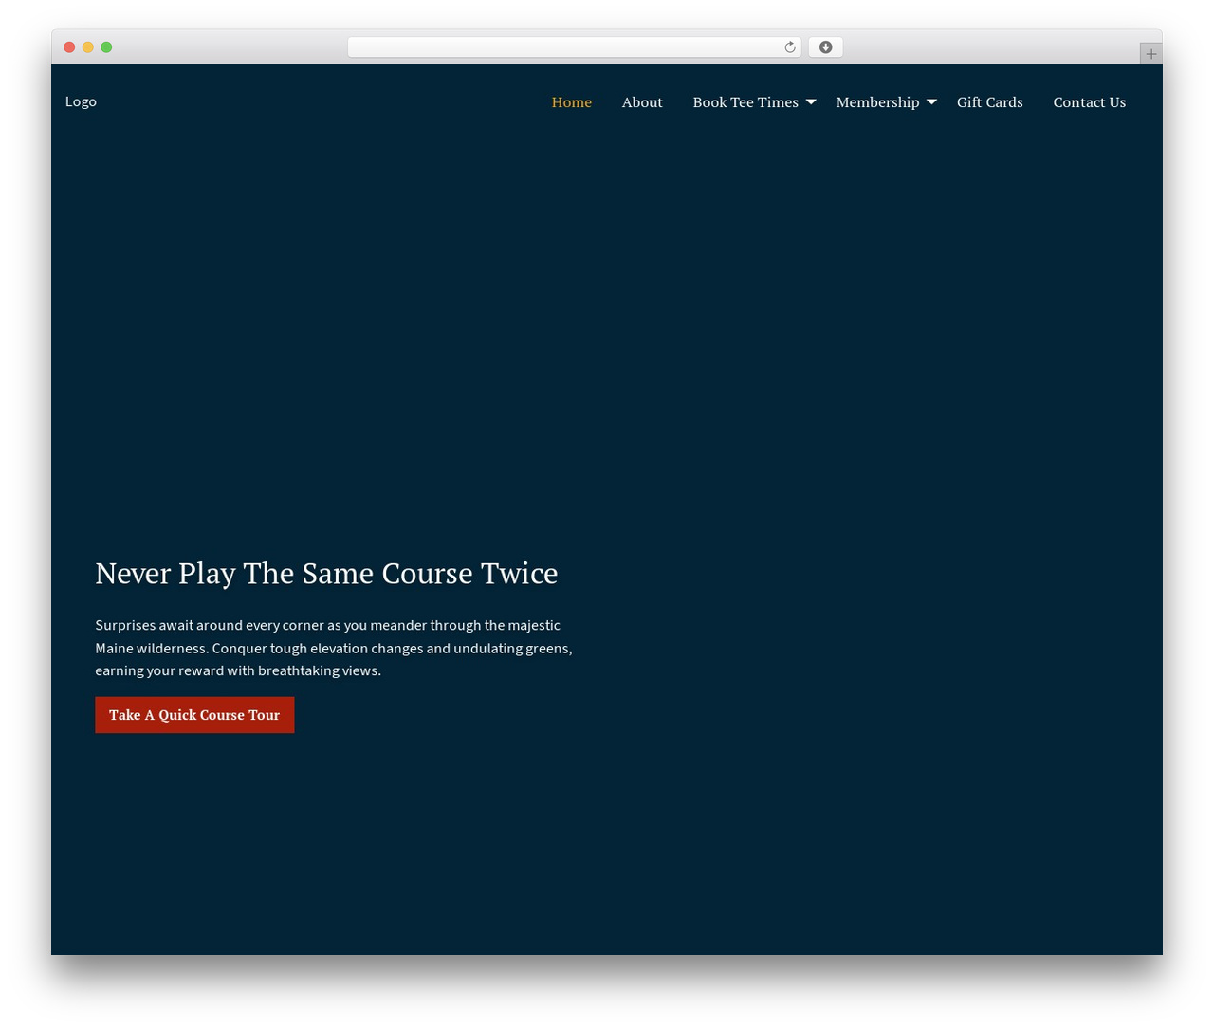Reload the page using the refresh icon

pos(789,47)
